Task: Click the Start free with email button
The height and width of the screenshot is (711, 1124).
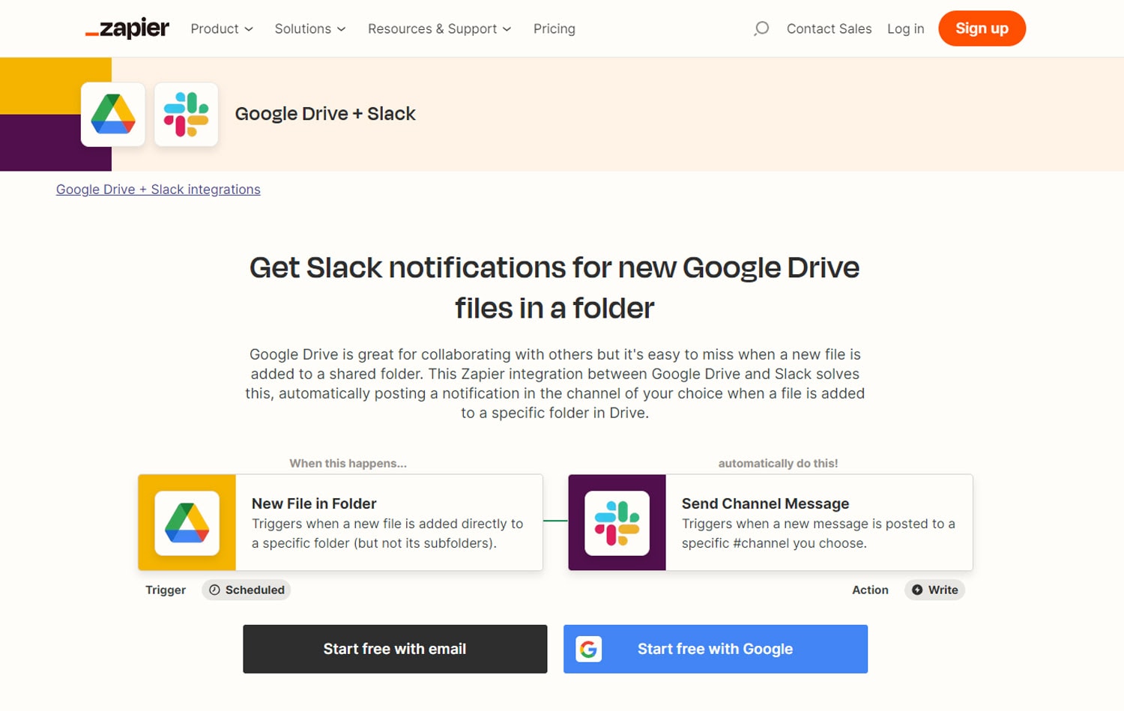Action: point(394,649)
